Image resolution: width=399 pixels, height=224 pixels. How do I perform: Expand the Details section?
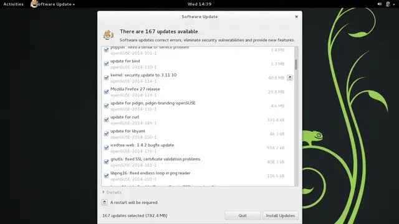pyautogui.click(x=112, y=192)
